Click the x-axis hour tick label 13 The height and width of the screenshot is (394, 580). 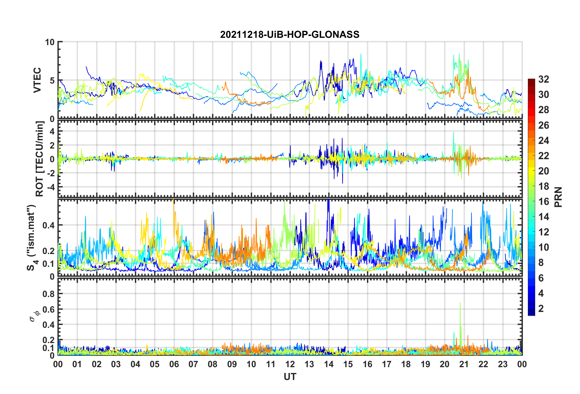click(309, 364)
